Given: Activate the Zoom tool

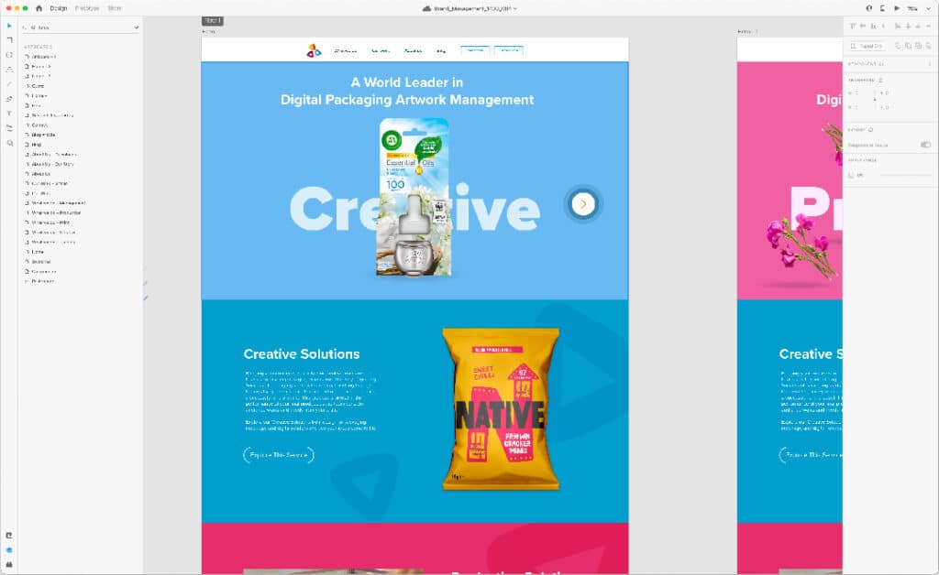Looking at the screenshot, I should 9,144.
